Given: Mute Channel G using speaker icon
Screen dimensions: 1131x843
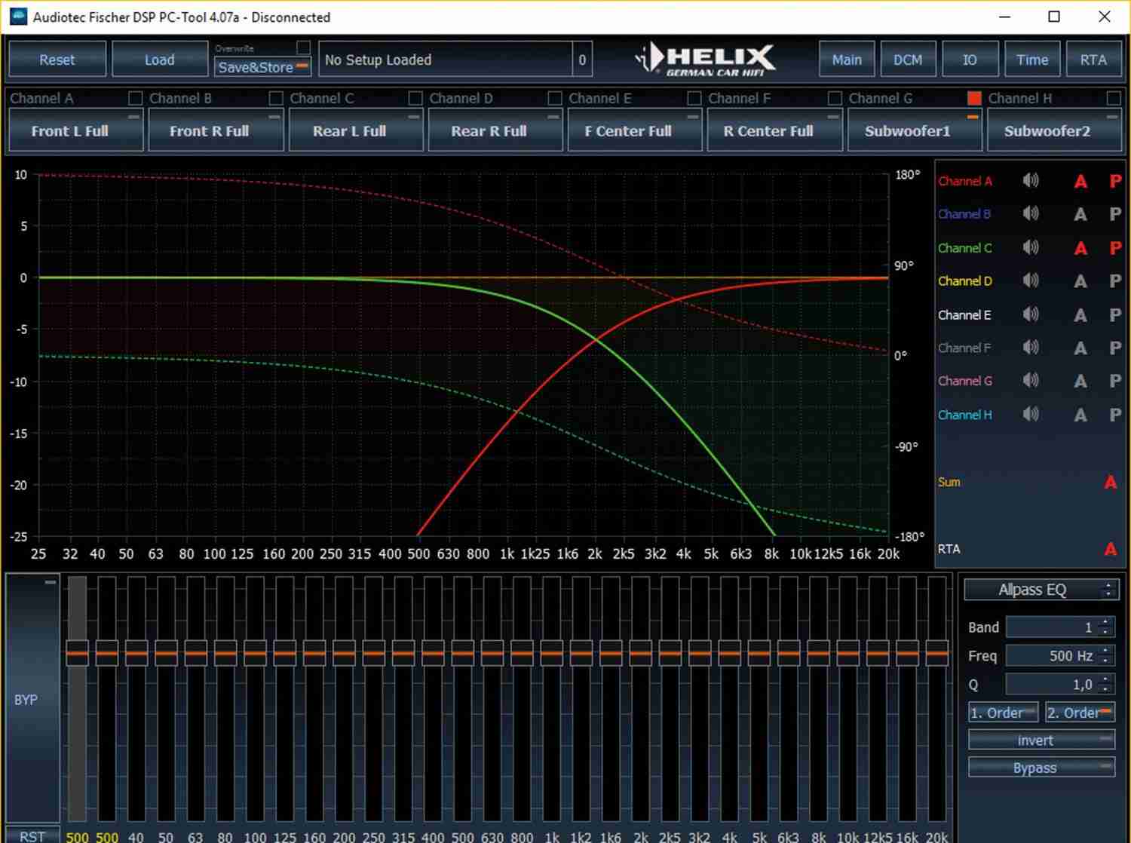Looking at the screenshot, I should tap(1031, 381).
